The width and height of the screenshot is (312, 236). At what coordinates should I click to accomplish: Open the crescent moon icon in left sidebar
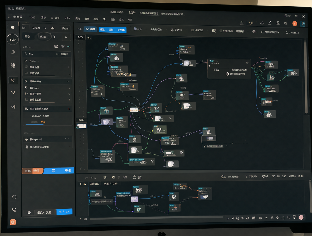(x=13, y=52)
